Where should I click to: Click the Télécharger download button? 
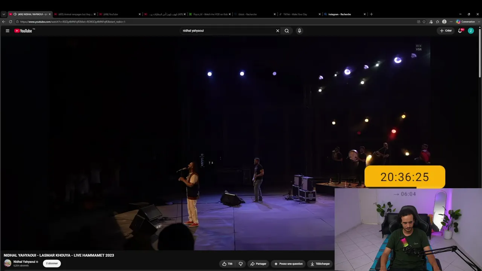coord(320,264)
